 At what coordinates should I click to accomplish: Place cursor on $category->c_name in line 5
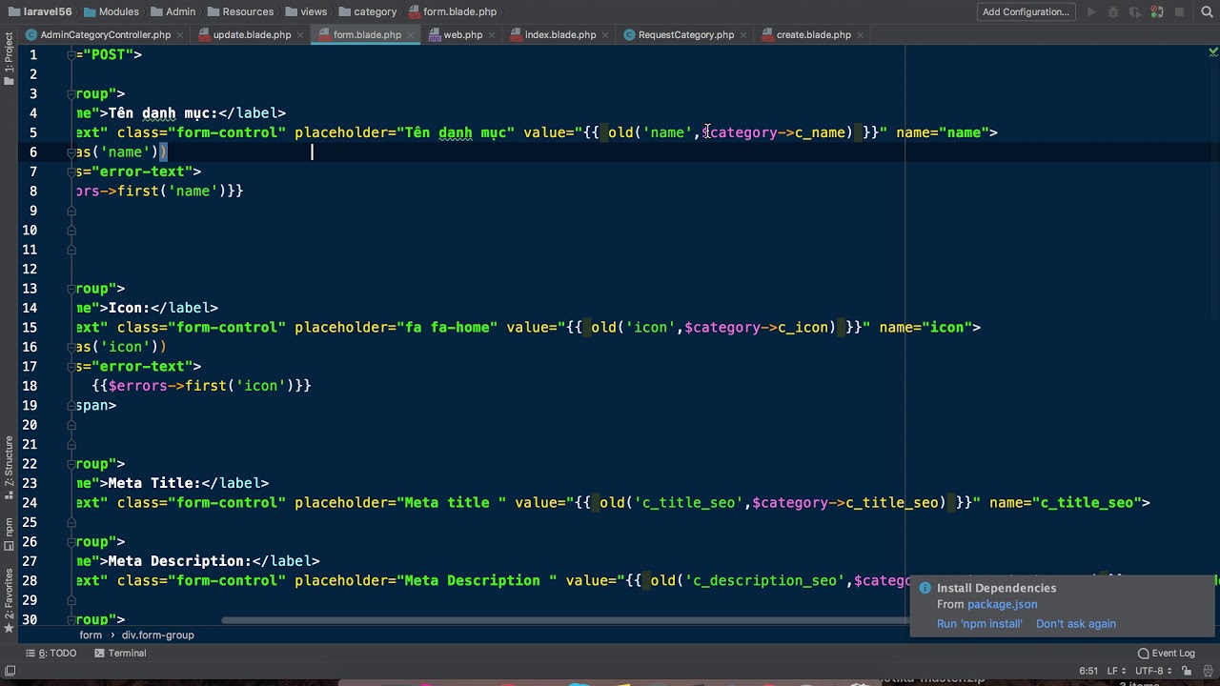pyautogui.click(x=773, y=132)
